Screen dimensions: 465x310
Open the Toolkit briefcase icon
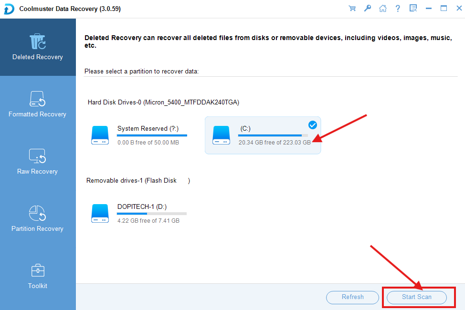38,270
